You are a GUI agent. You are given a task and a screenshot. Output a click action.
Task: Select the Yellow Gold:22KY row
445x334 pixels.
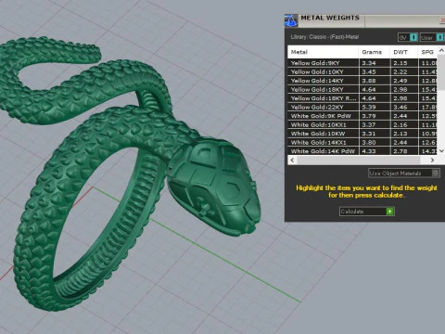coord(362,107)
